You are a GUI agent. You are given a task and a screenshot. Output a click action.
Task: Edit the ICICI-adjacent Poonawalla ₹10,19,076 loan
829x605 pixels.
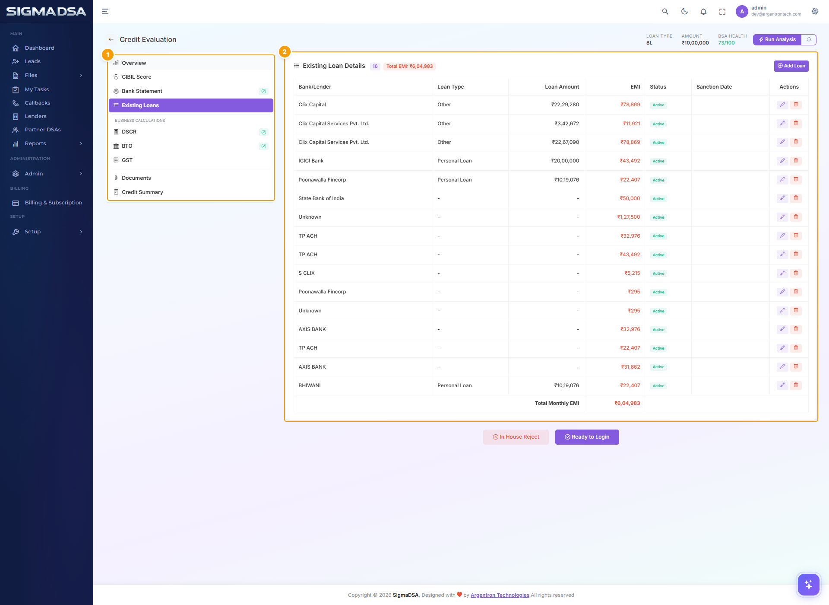tap(782, 179)
